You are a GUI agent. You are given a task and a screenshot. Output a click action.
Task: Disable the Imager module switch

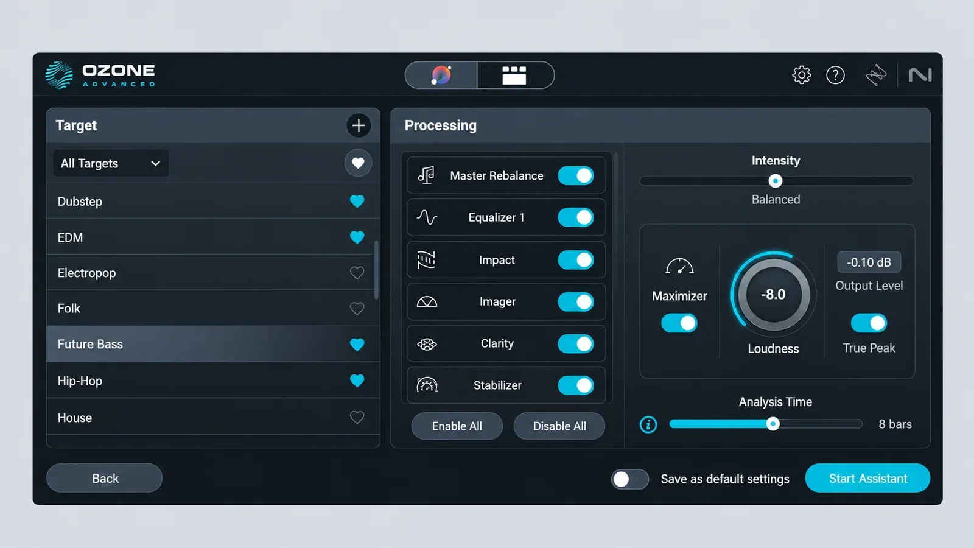576,302
